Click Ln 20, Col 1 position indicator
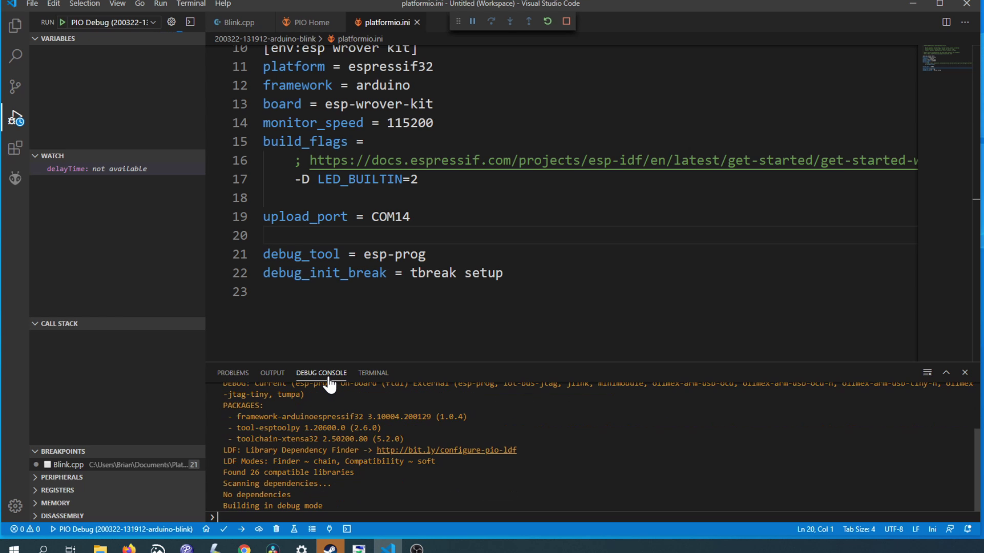Screen dimensions: 984x553 (x=815, y=529)
